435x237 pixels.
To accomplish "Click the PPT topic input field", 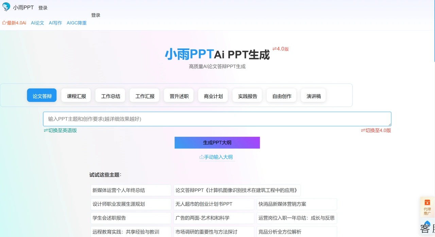I will coord(217,119).
